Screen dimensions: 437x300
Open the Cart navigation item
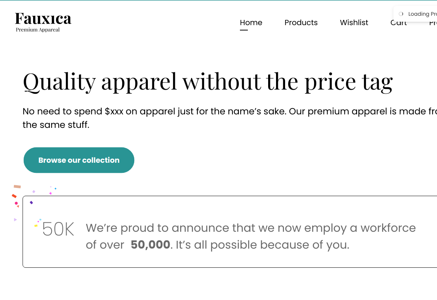coord(399,24)
